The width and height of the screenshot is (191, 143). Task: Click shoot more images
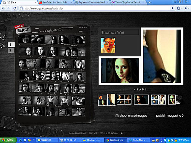coord(131,116)
